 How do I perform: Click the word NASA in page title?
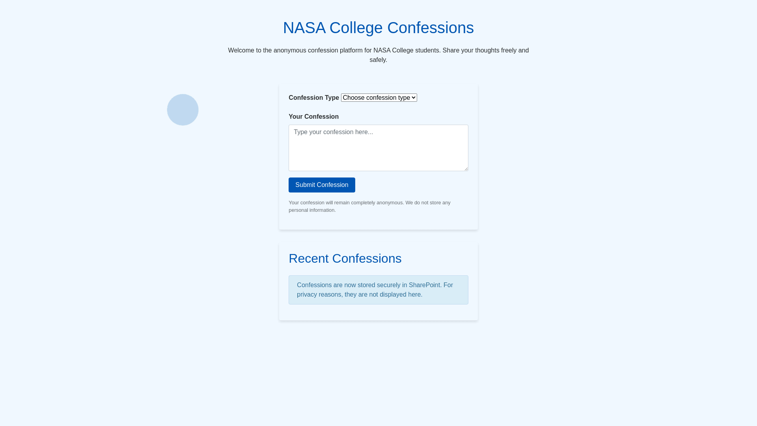[x=304, y=28]
